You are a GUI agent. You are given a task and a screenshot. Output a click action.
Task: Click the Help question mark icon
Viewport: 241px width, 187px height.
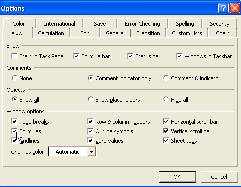[223, 8]
